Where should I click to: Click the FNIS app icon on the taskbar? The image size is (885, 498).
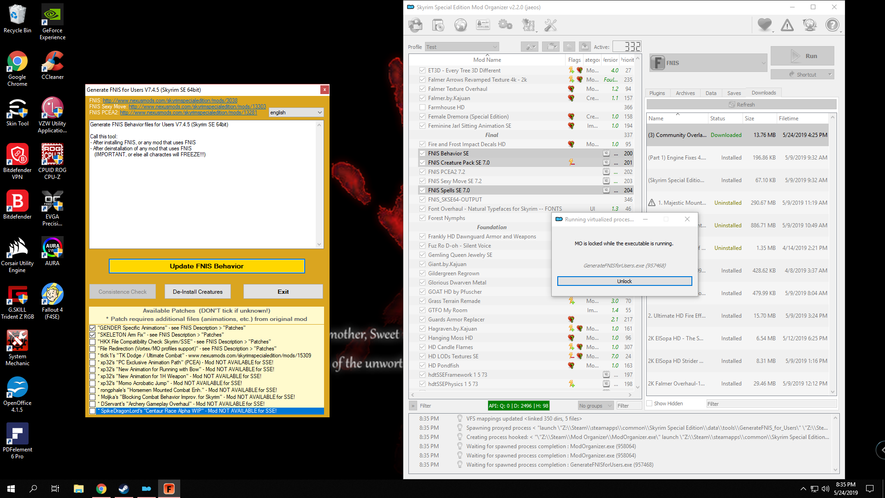point(169,489)
